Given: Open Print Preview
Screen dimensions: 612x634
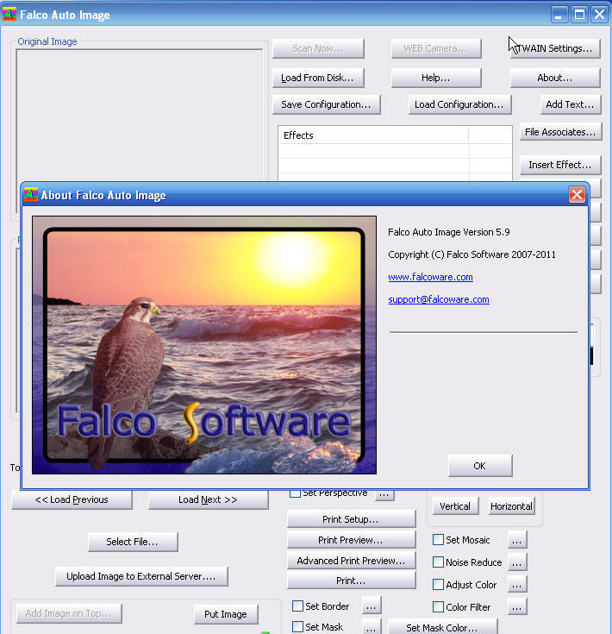Looking at the screenshot, I should tap(351, 540).
